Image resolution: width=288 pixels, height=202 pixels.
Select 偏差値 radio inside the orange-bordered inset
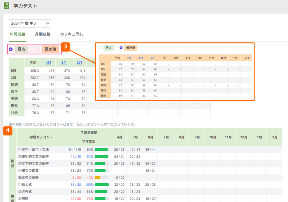tap(121, 48)
